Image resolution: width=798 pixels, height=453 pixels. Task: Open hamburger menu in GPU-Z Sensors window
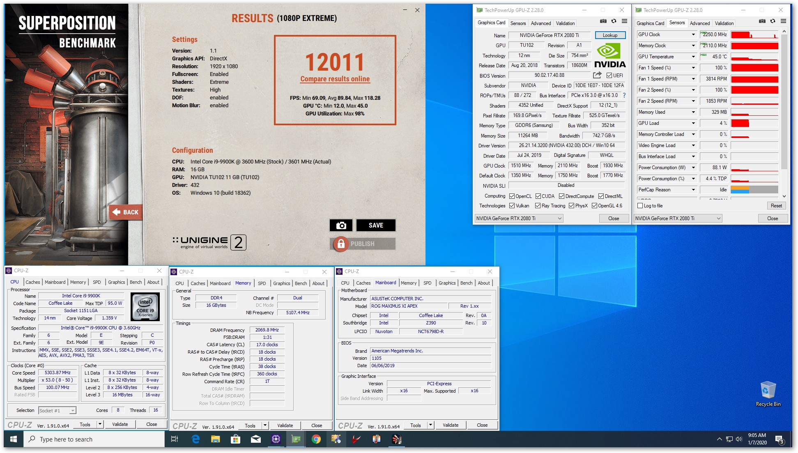coord(783,21)
